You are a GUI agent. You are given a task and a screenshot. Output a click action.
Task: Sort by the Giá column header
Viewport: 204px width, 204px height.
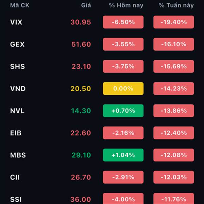tap(86, 5)
